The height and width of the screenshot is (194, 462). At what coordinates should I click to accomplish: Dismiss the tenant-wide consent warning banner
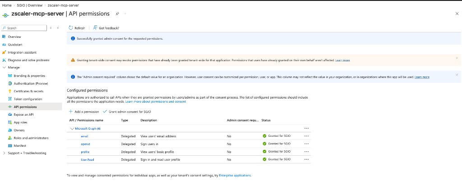click(x=457, y=58)
